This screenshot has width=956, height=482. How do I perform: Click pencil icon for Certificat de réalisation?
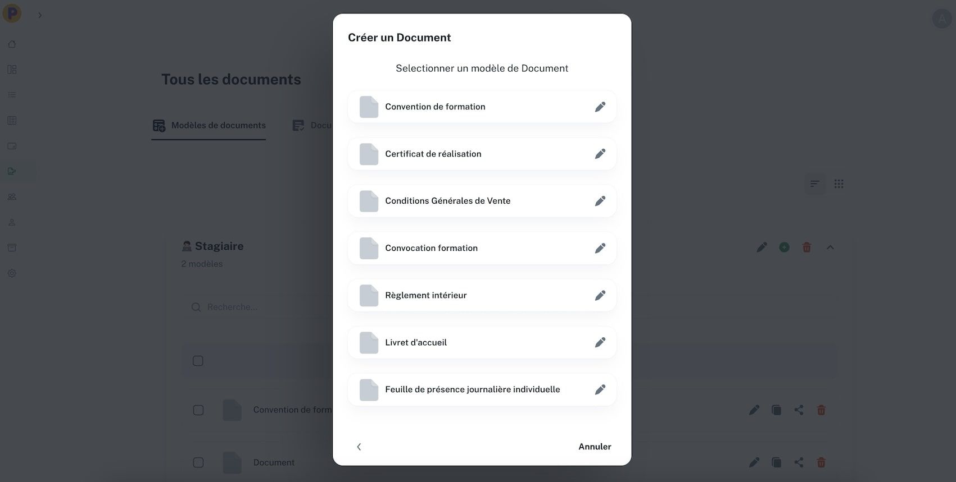pos(600,154)
